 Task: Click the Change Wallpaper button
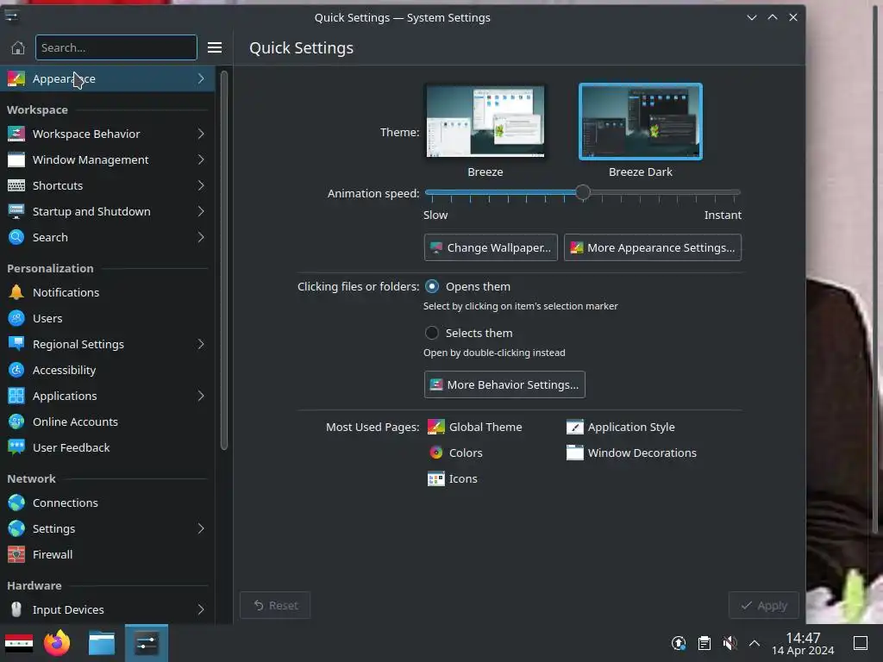click(x=491, y=248)
